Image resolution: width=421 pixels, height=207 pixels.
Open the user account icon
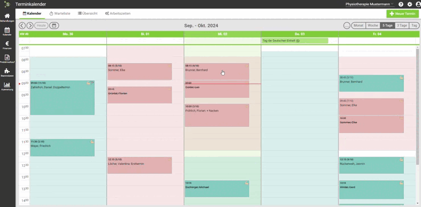click(x=418, y=5)
